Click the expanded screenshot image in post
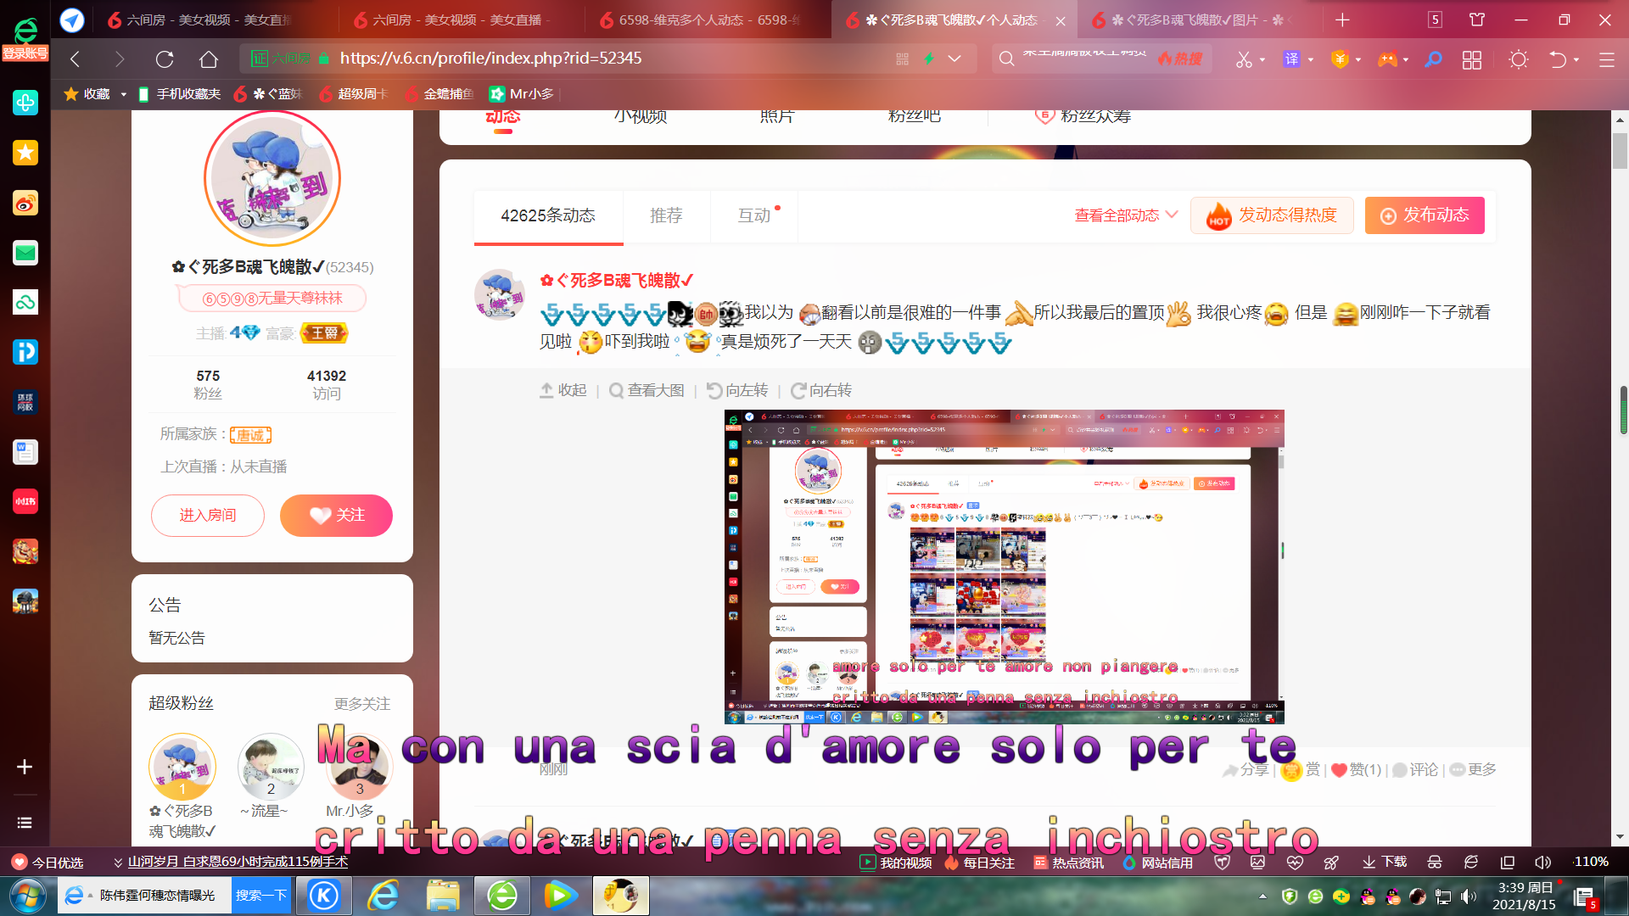Image resolution: width=1629 pixels, height=916 pixels. coord(1004,567)
